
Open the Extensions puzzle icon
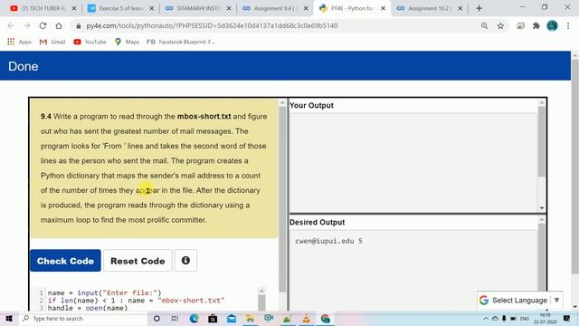coord(536,25)
